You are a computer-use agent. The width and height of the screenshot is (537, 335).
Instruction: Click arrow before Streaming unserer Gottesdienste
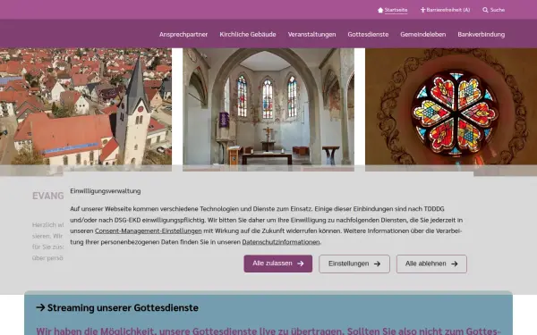coord(40,307)
